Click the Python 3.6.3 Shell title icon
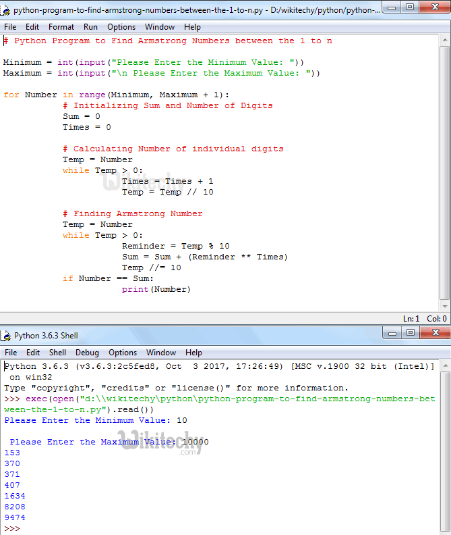This screenshot has width=451, height=535. (7, 335)
